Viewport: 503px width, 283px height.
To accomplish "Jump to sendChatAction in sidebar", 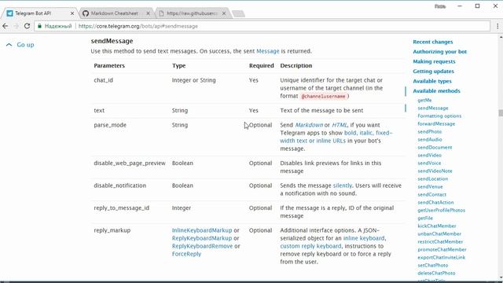I will 435,203.
